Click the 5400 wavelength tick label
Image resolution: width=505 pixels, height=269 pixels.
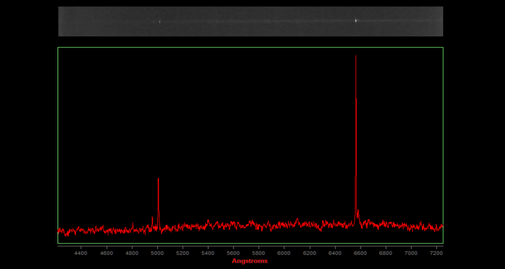coord(208,253)
